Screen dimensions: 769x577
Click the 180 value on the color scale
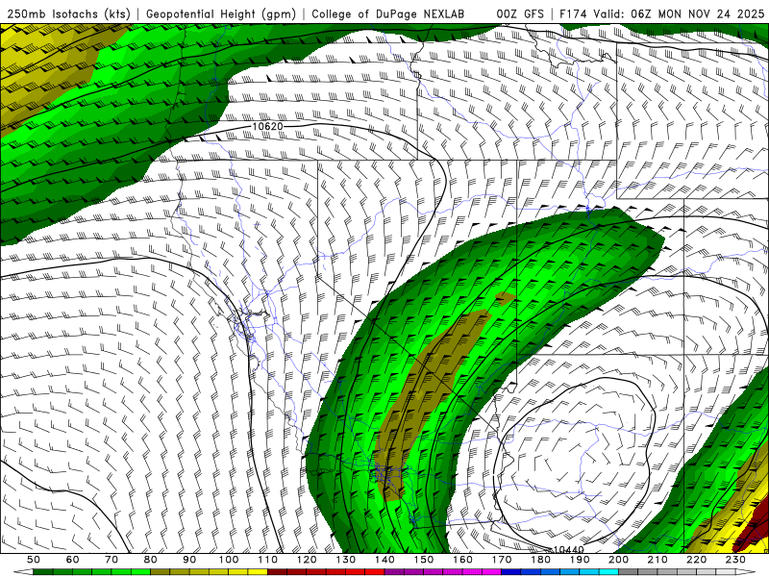tap(541, 560)
